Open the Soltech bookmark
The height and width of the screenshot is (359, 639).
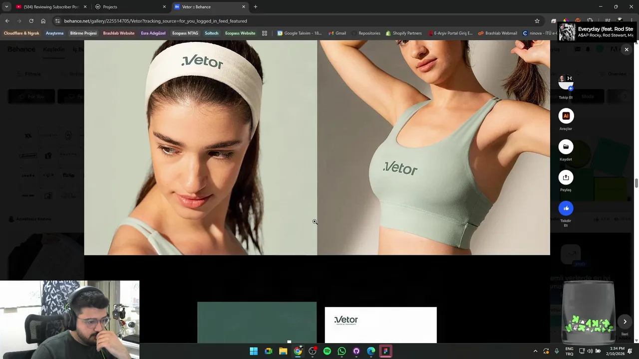pyautogui.click(x=212, y=33)
